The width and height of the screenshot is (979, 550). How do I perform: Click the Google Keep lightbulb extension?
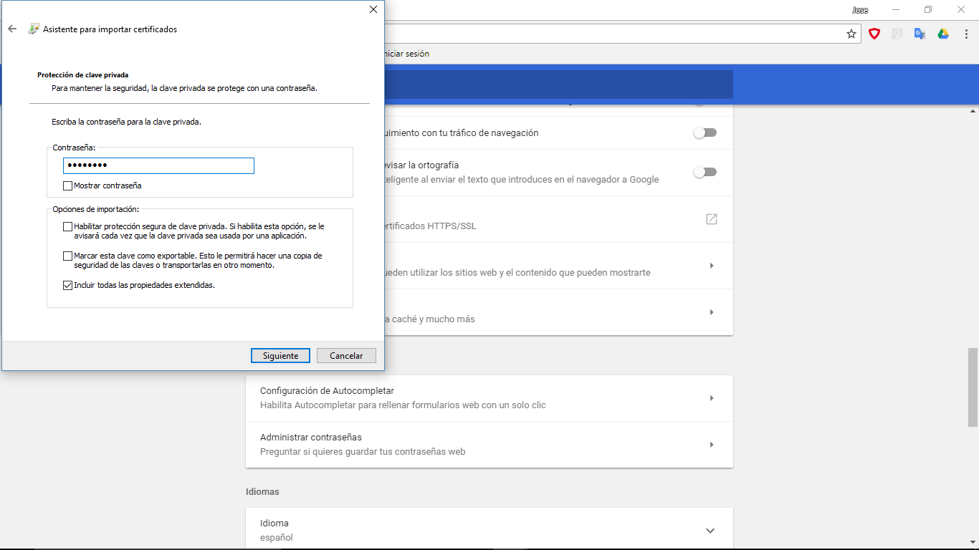tap(897, 34)
